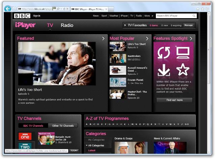
Task: Open Sport in the BBC top navigation
Action: tap(104, 16)
